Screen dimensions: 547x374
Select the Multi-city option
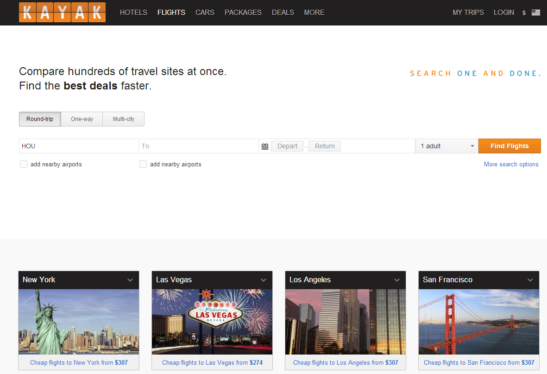click(x=124, y=119)
